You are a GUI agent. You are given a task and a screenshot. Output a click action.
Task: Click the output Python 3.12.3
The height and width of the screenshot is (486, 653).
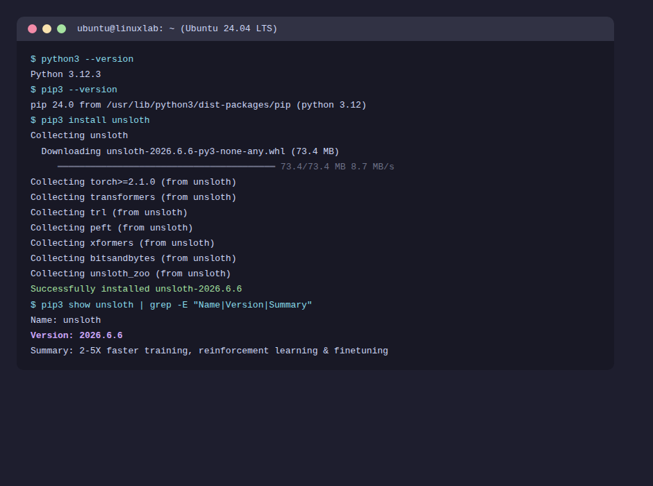(x=65, y=74)
